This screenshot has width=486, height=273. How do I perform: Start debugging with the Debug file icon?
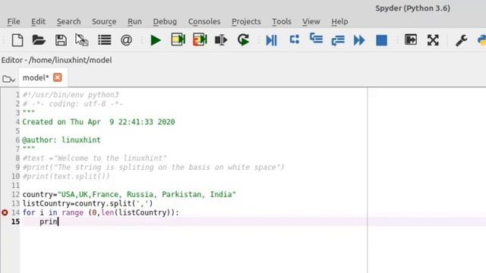271,40
